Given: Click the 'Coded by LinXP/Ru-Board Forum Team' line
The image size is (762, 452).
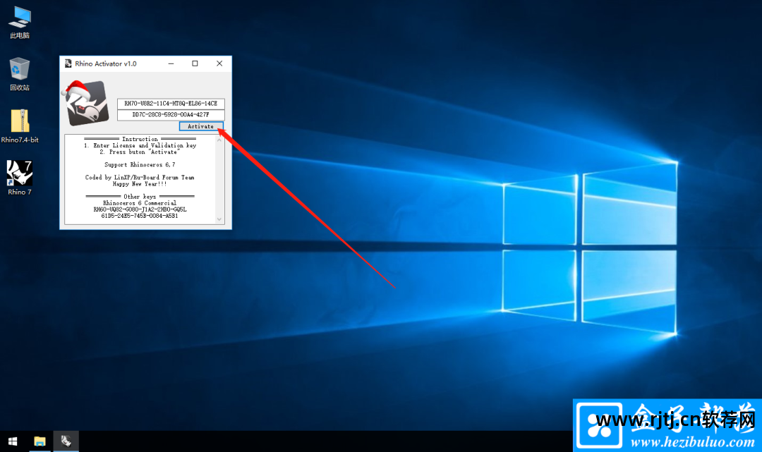Looking at the screenshot, I should [x=140, y=177].
